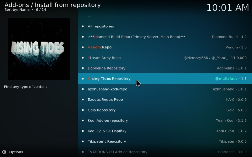The height and width of the screenshot is (157, 252).
Task: Select TVADDONS.CO Add-on Repository
Action: tap(165, 152)
